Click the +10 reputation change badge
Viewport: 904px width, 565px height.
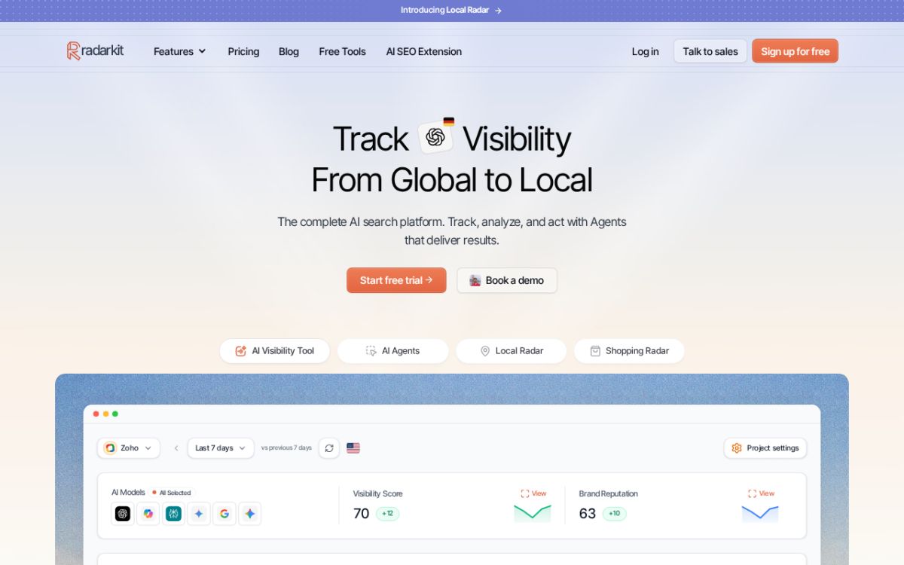point(614,514)
